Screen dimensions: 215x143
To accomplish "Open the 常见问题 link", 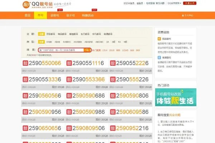I will [160, 3].
